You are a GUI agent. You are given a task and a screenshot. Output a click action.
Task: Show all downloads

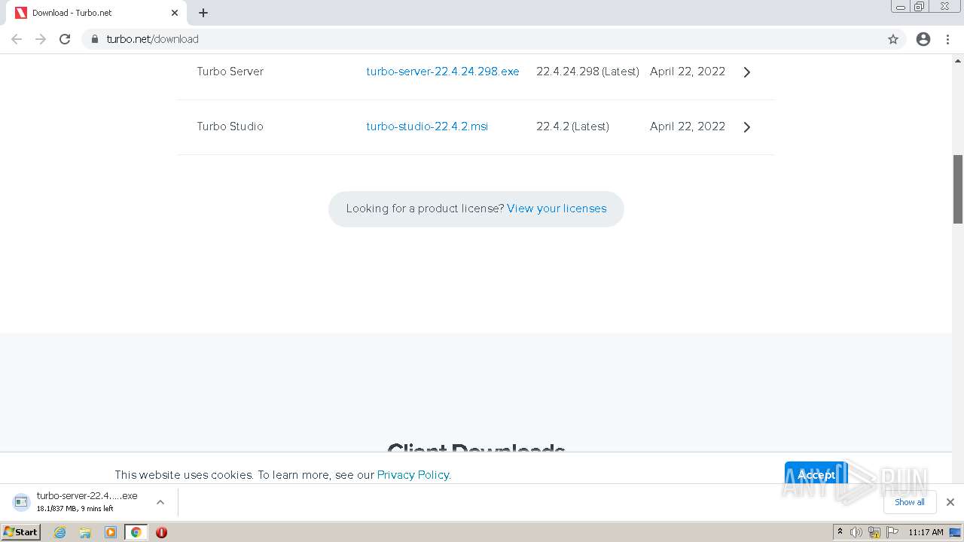[910, 502]
